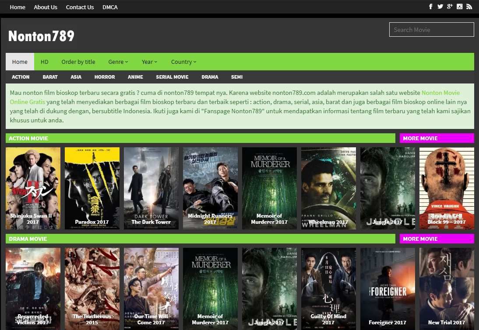This screenshot has height=330, width=479.
Task: Open the RSS feed icon
Action: (469, 7)
